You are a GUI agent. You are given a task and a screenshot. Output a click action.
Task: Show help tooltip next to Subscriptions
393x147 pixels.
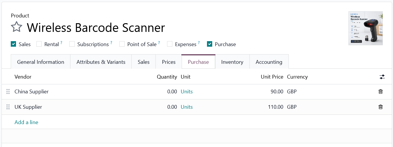(111, 43)
